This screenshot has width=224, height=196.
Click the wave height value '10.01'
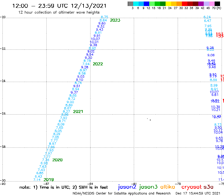click(94, 42)
